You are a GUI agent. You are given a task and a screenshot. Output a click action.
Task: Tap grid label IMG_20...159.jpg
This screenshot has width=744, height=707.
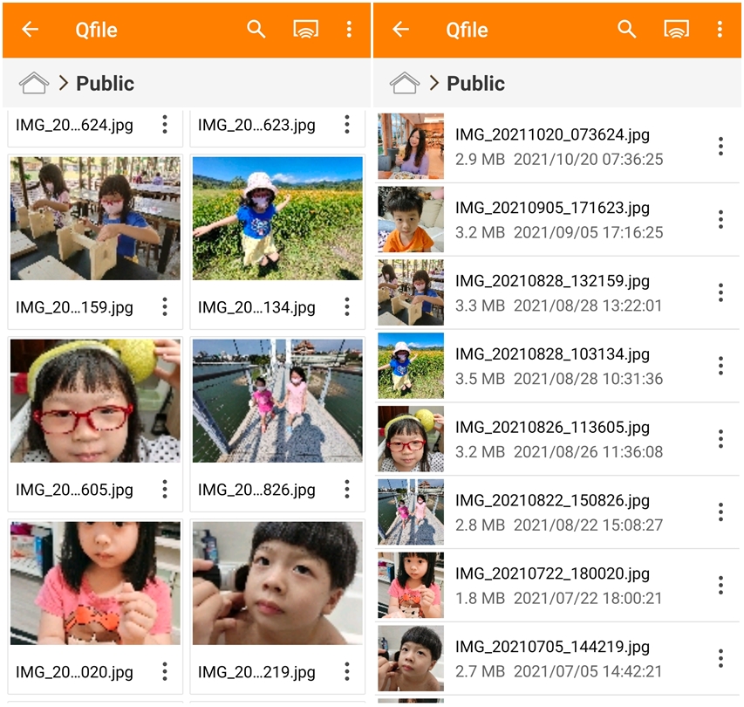click(74, 308)
